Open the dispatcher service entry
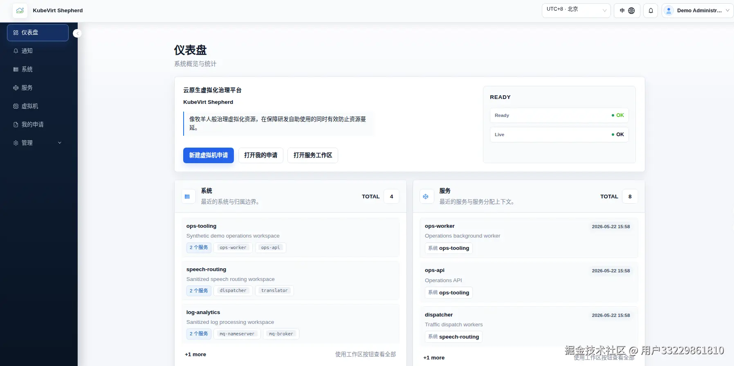734x366 pixels. pos(529,326)
